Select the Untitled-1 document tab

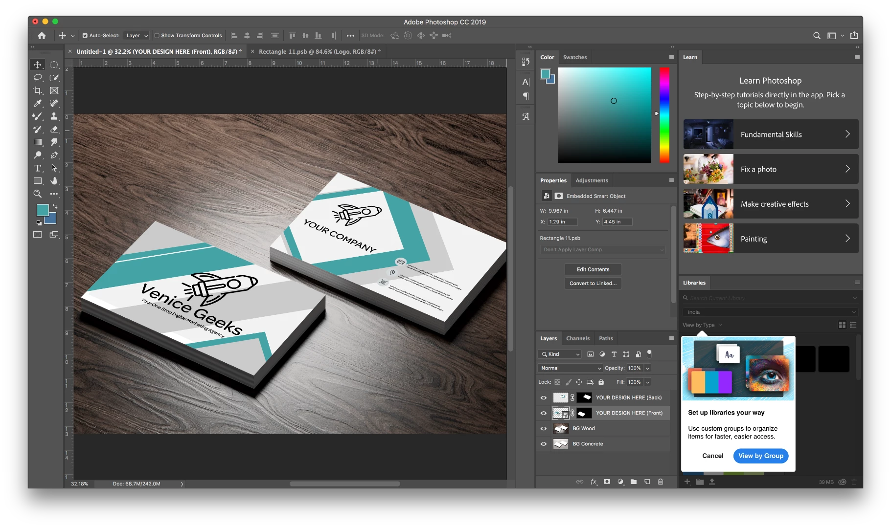[159, 51]
